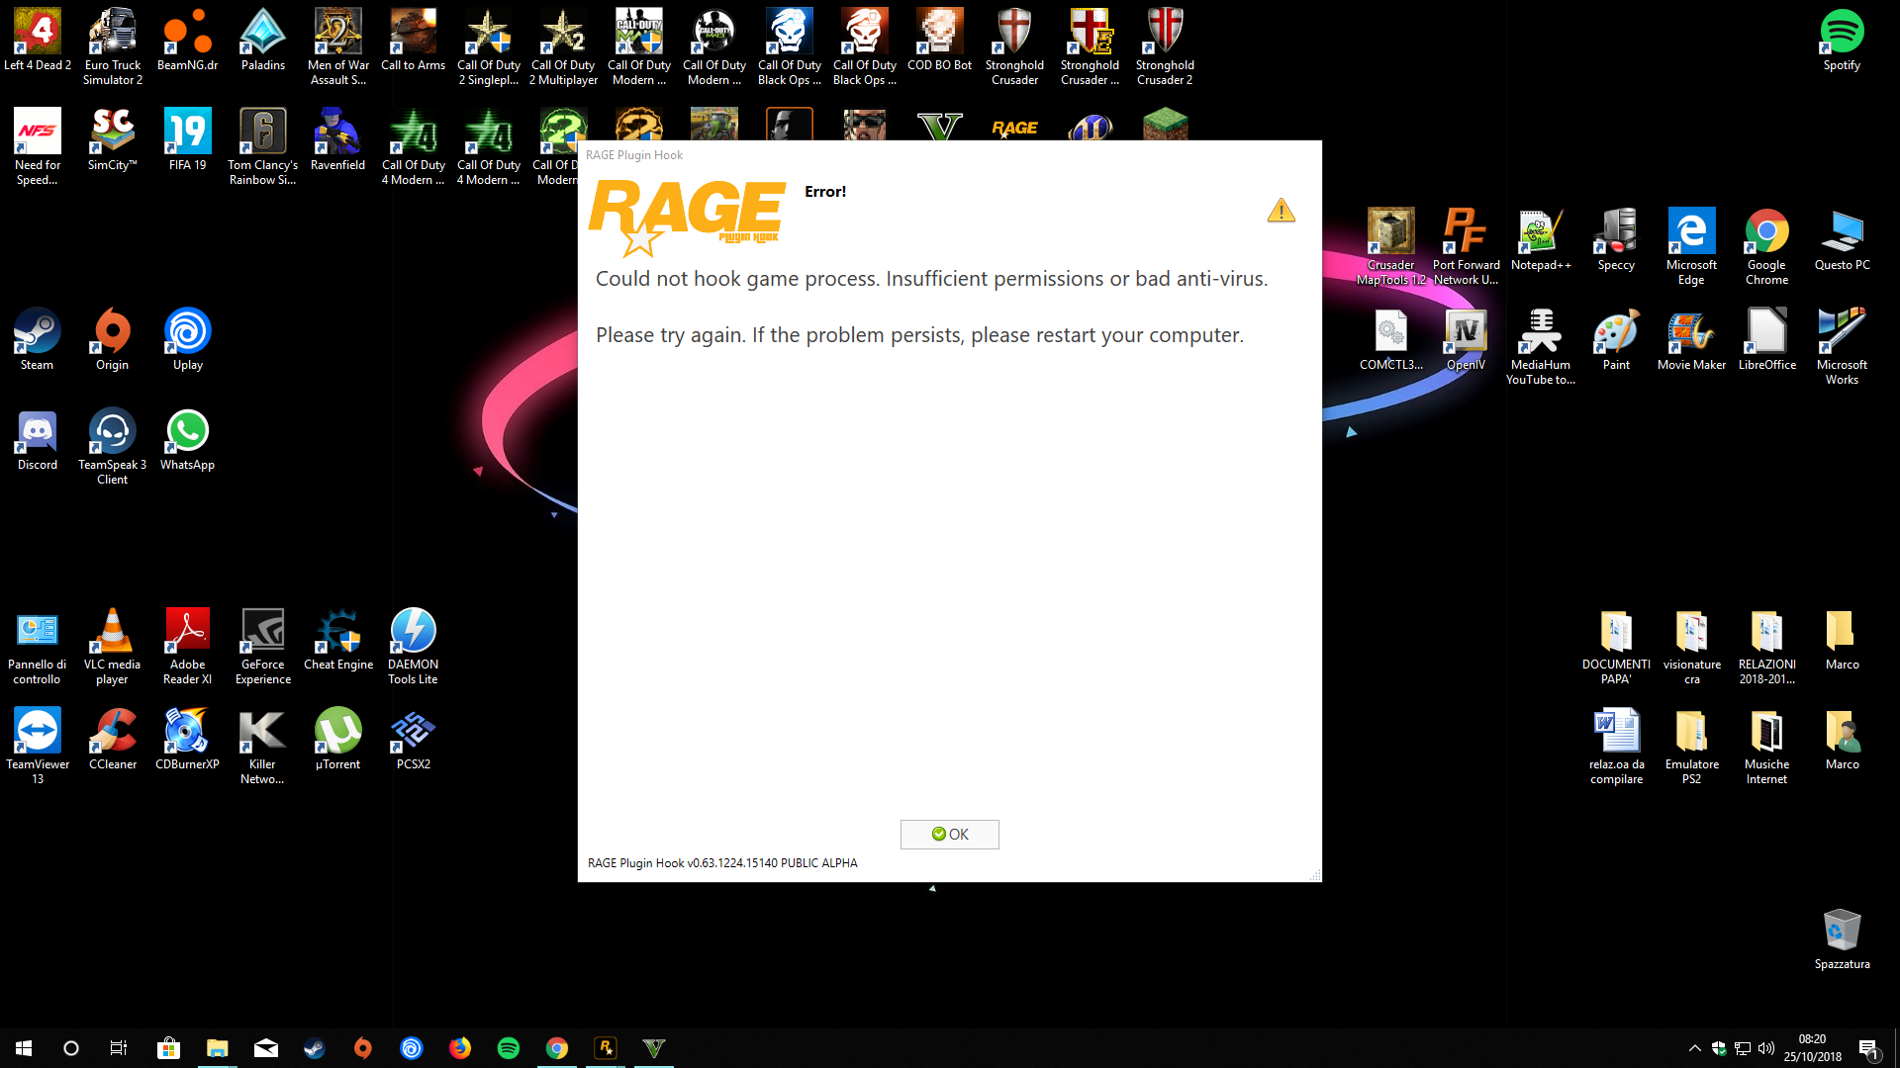This screenshot has width=1900, height=1068.
Task: Open the notification action center
Action: (1868, 1048)
